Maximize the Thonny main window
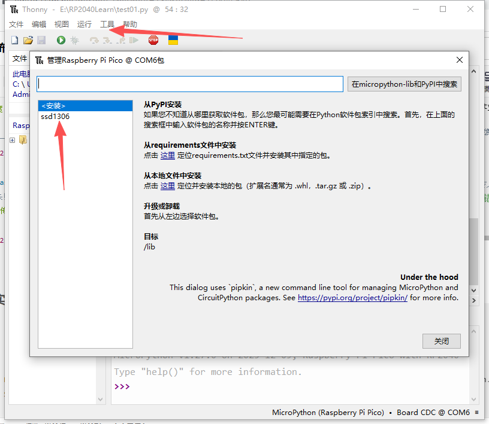Viewport: 489px width, 424px height. click(443, 9)
